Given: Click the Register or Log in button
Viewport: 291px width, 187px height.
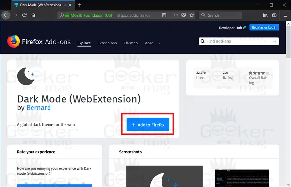Looking at the screenshot, I should pyautogui.click(x=264, y=28).
